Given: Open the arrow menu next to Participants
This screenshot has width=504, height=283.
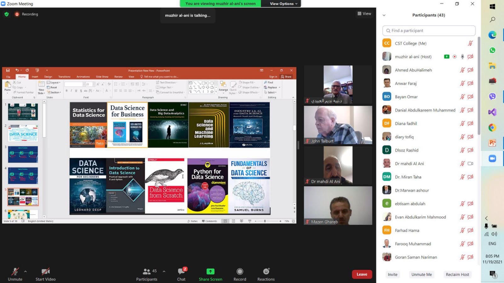Looking at the screenshot, I should point(164,271).
